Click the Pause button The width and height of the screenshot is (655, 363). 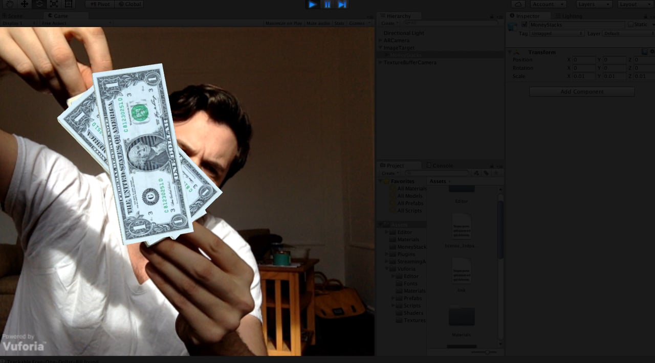pos(327,4)
